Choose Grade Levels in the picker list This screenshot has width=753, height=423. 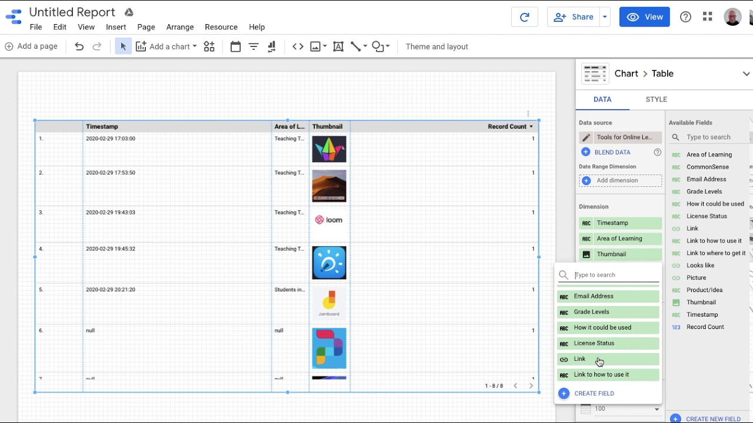pos(608,312)
